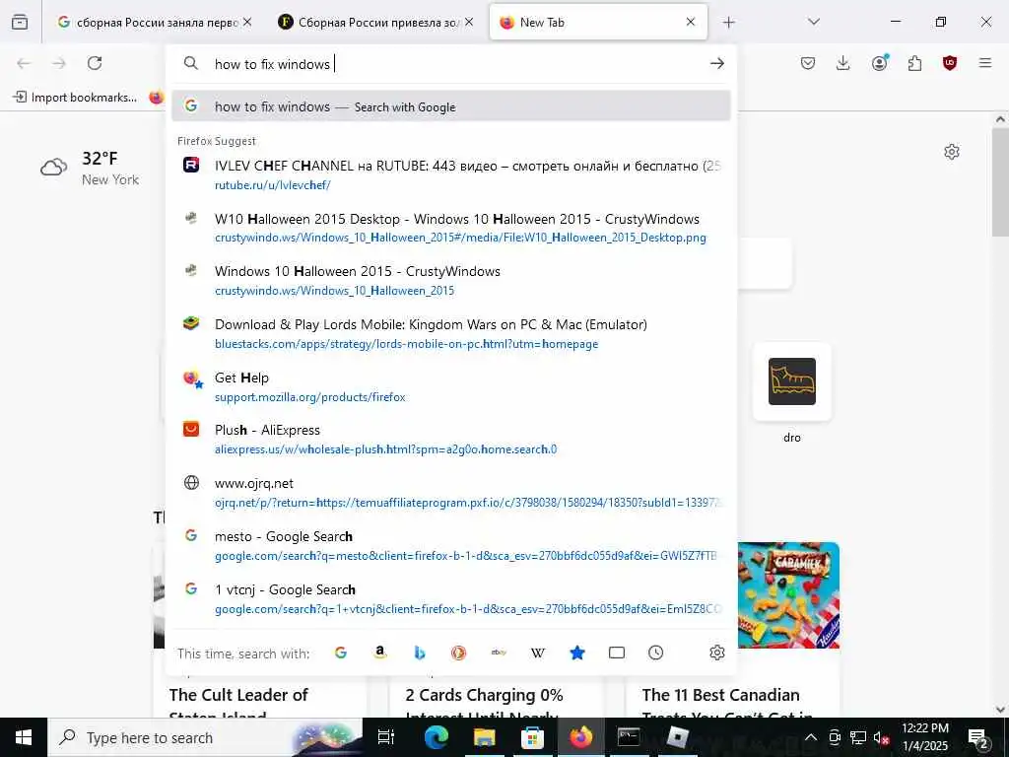Click the page scrollbar up arrow
1009x757 pixels.
pyautogui.click(x=1000, y=119)
